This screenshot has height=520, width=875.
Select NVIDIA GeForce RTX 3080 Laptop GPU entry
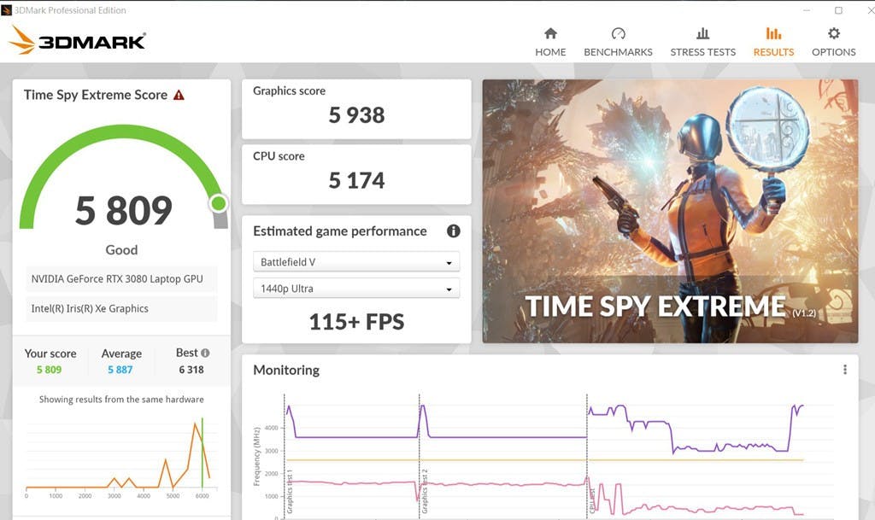tap(121, 279)
